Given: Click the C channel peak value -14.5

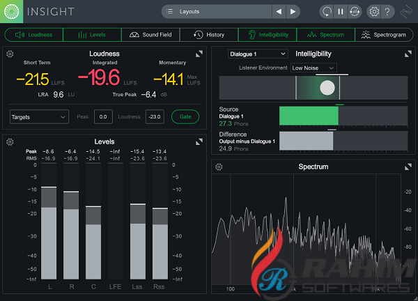Looking at the screenshot, I should [93, 151].
